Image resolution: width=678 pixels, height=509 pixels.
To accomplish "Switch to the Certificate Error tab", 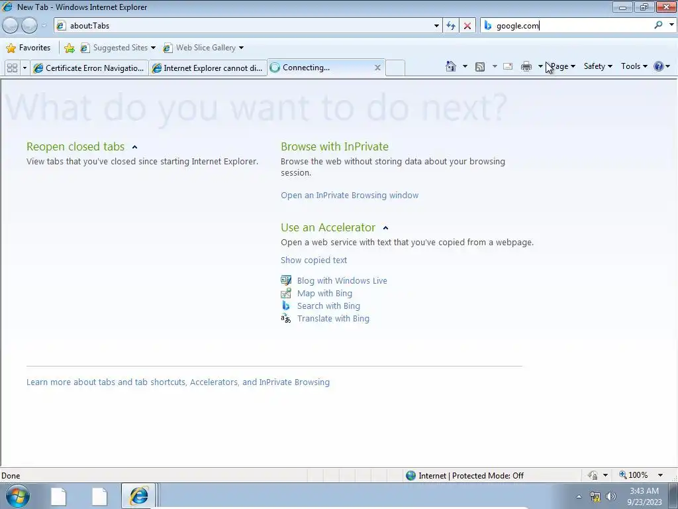I will pyautogui.click(x=89, y=68).
